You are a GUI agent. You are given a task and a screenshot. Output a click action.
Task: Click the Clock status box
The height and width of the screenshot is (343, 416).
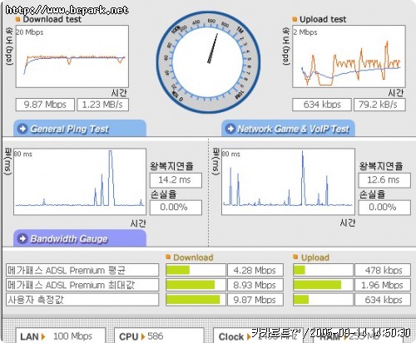pyautogui.click(x=258, y=336)
